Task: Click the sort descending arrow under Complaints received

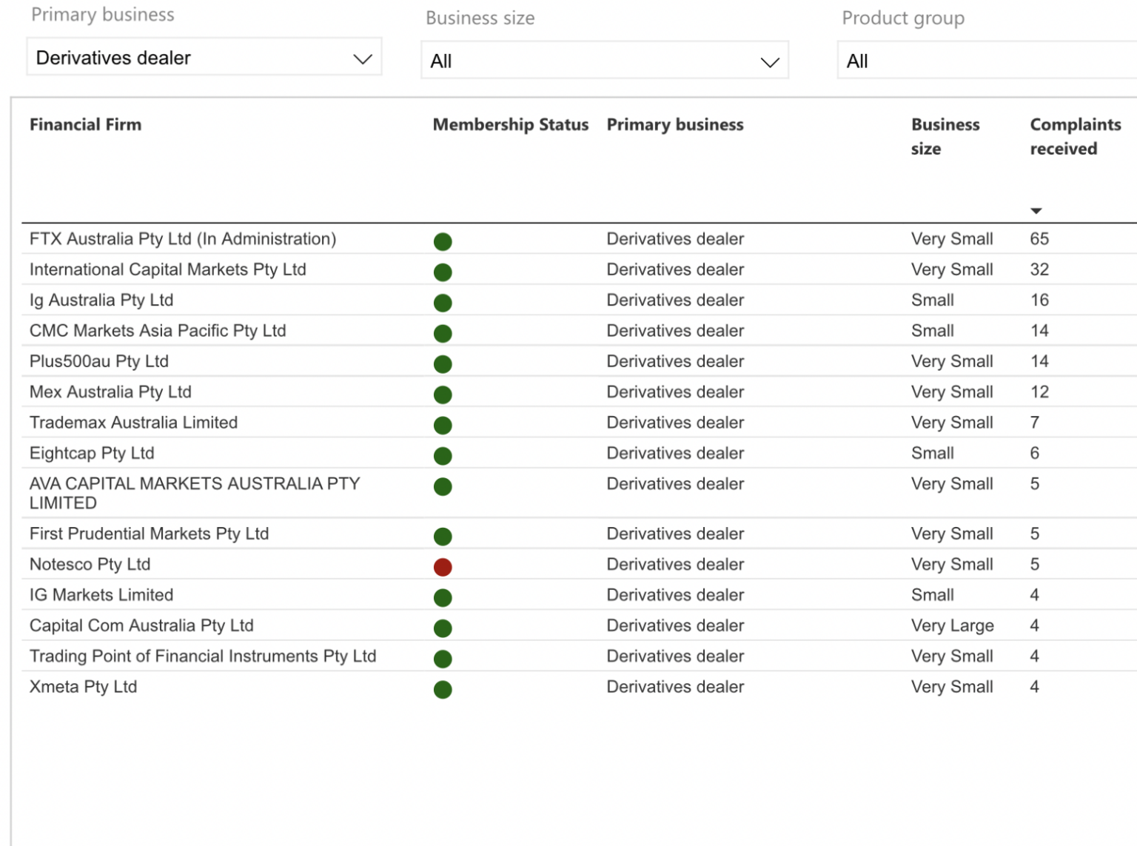Action: pyautogui.click(x=1036, y=211)
